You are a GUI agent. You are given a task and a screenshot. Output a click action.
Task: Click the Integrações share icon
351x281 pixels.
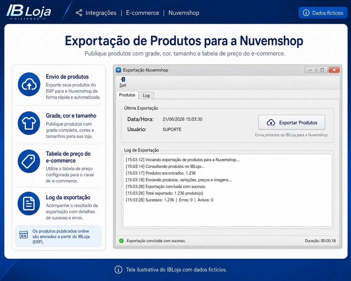[x=79, y=13]
